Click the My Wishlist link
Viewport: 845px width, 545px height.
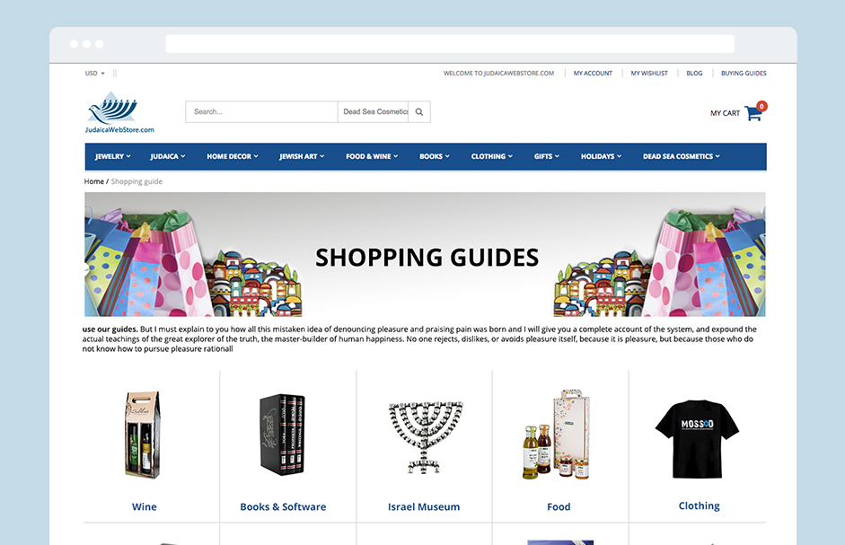649,74
